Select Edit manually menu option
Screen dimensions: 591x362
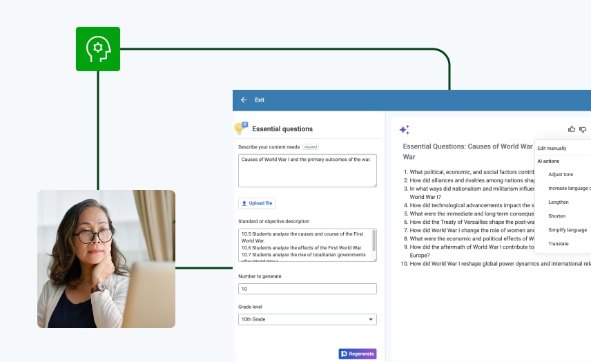point(552,149)
